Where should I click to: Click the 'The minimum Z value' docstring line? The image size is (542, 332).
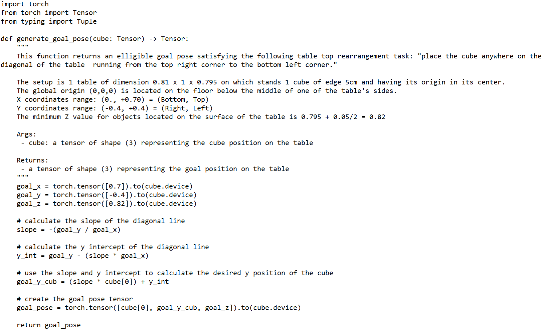pos(201,117)
